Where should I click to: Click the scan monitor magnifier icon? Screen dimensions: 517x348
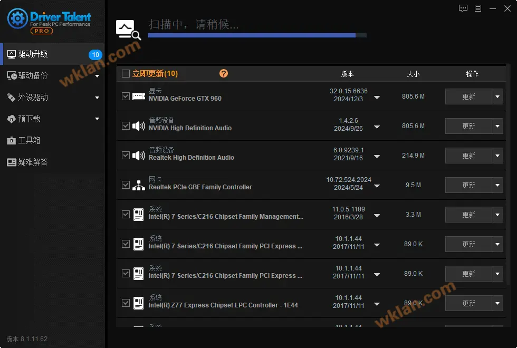point(128,30)
